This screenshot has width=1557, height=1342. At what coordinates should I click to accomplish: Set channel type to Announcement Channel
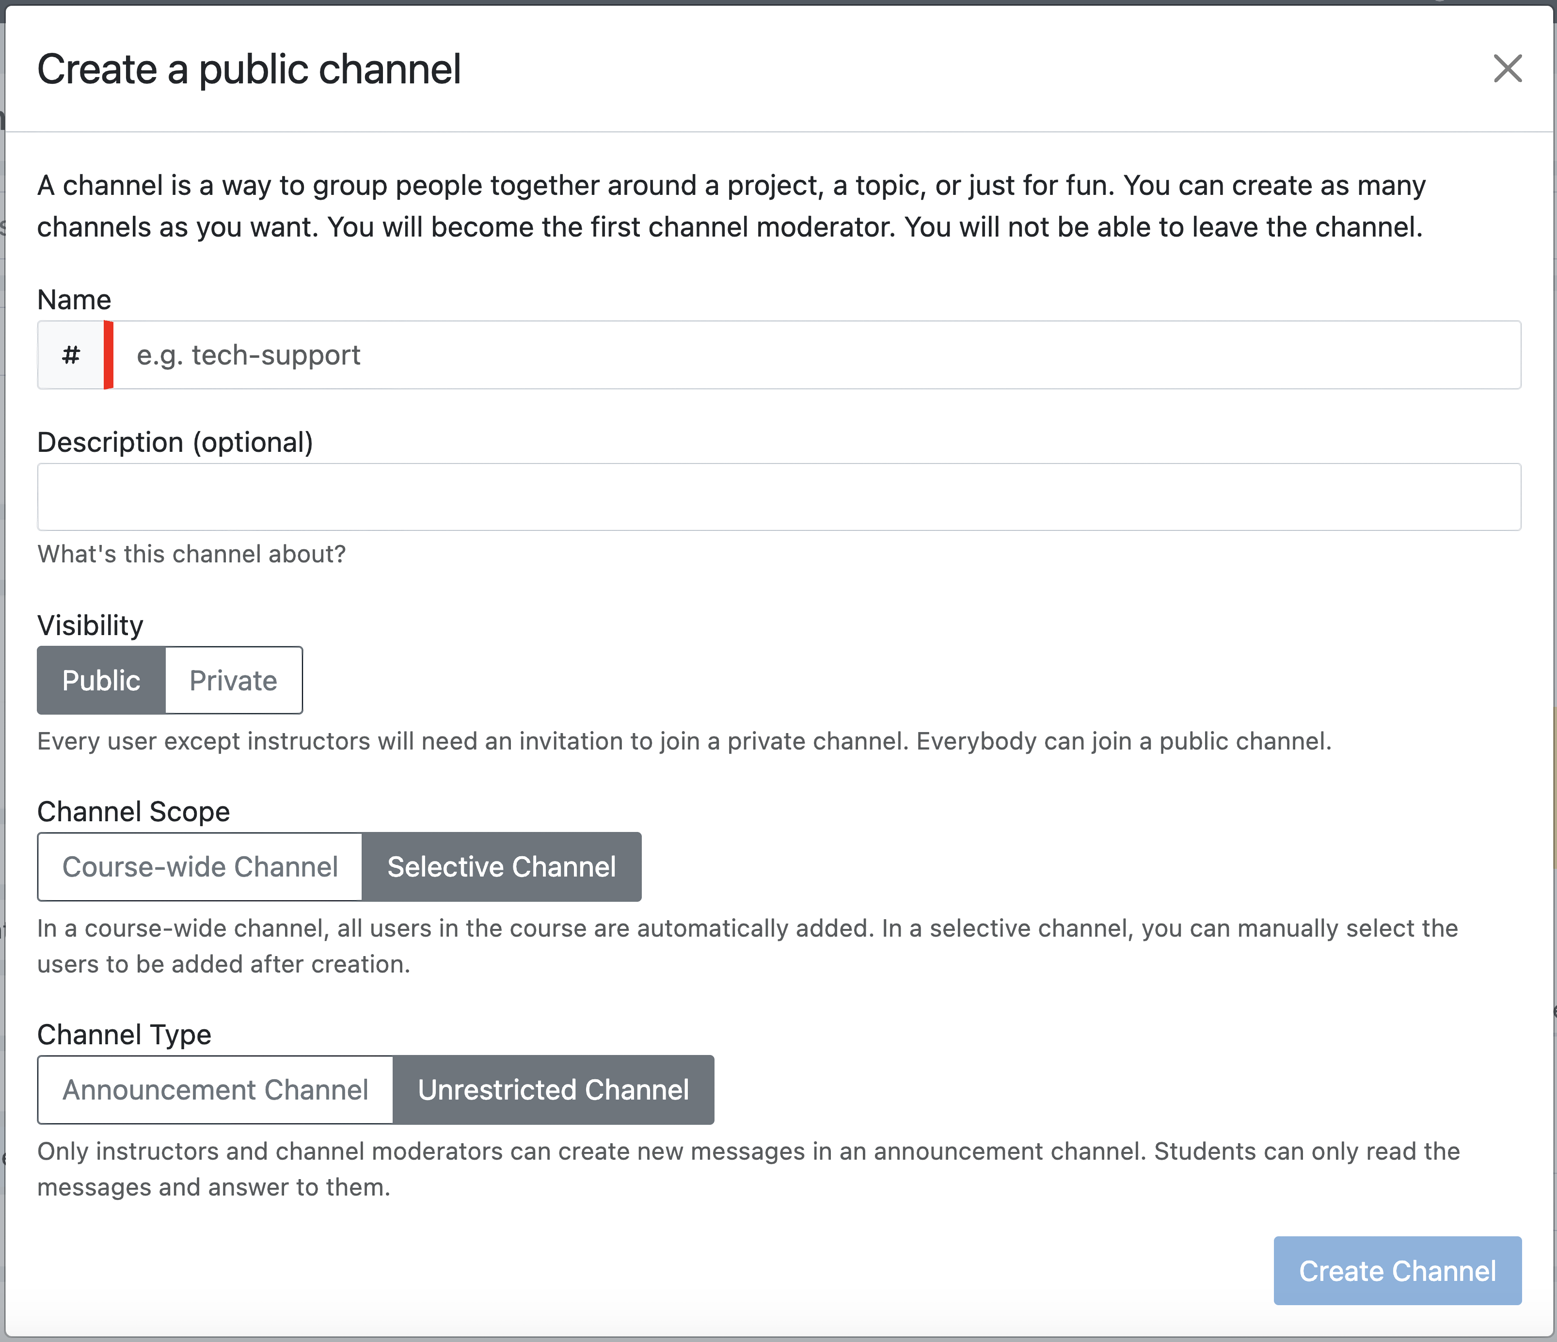(215, 1089)
